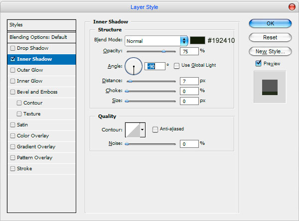Uncheck the Inner Shadow checkbox
299x221 pixels.
12,59
